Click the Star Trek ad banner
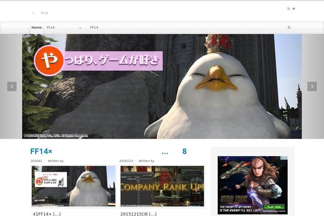 (253, 185)
